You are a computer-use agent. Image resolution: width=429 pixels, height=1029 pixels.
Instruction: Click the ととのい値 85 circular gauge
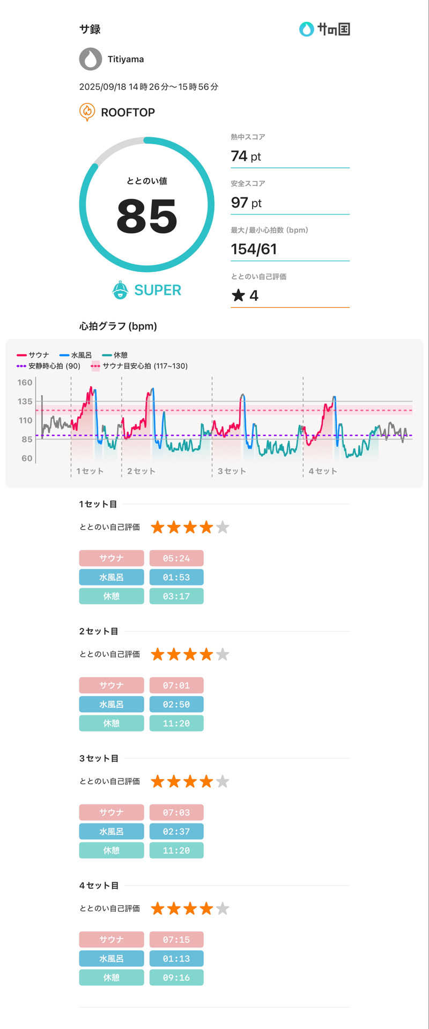[147, 204]
